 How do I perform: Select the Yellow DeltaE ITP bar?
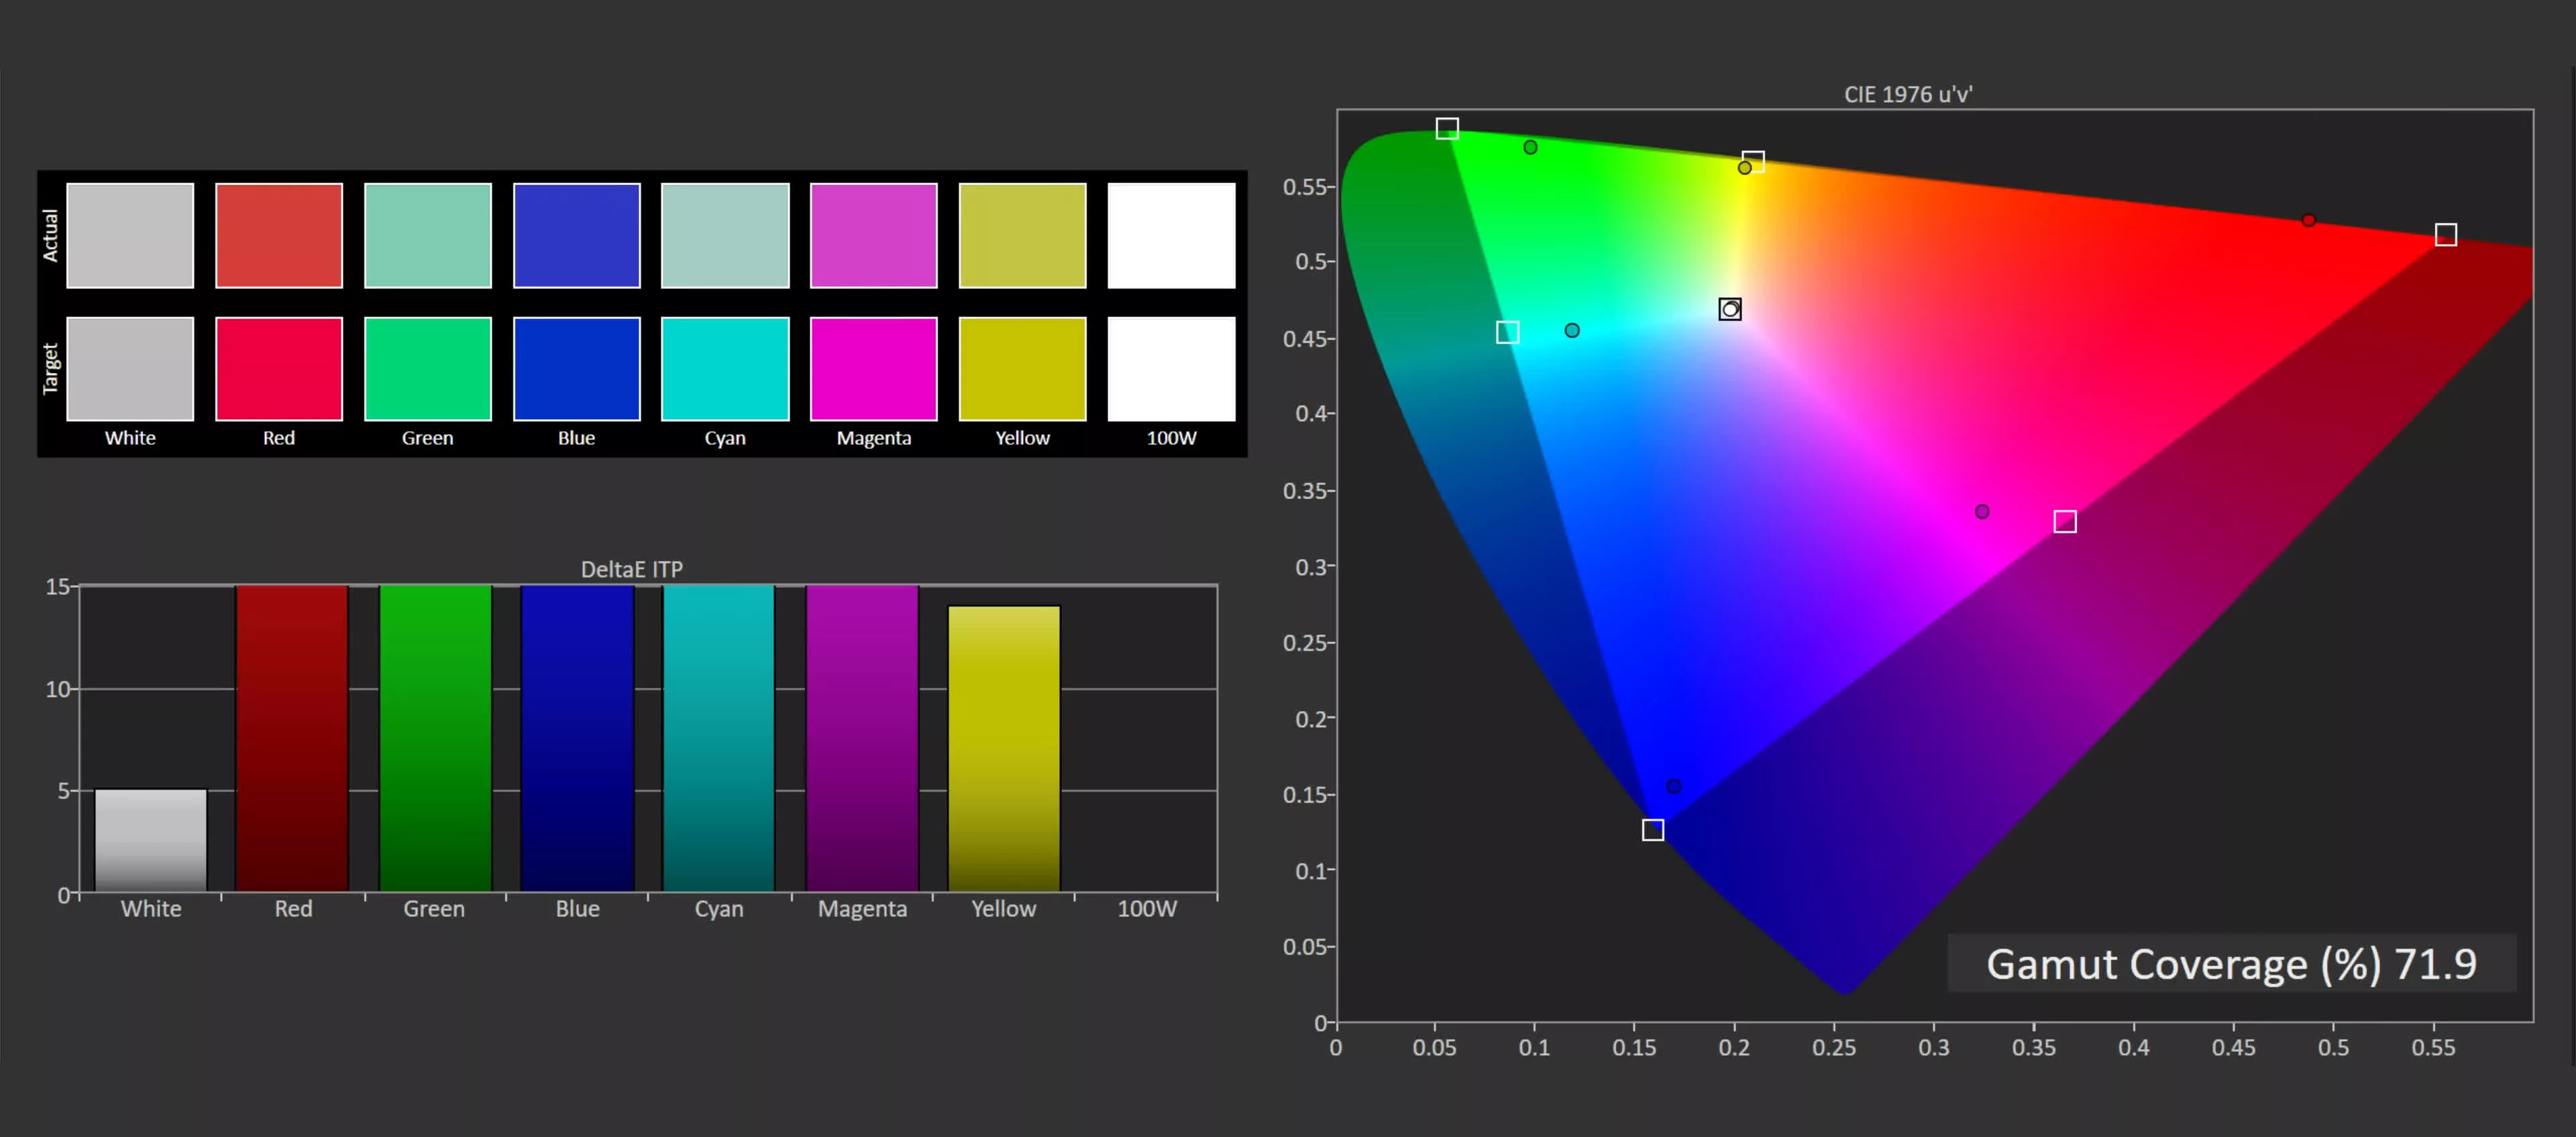[x=1003, y=748]
